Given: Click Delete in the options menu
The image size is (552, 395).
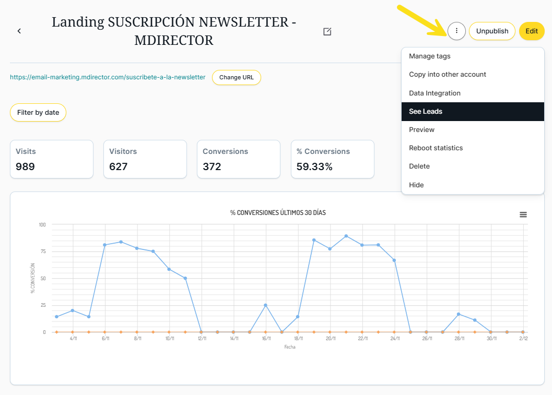Looking at the screenshot, I should pyautogui.click(x=419, y=166).
